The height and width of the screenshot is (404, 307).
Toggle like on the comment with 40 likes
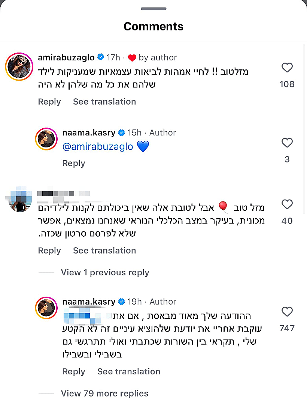pyautogui.click(x=287, y=204)
